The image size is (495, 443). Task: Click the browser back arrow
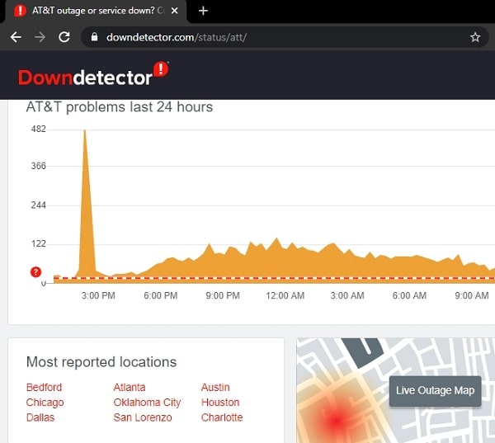tap(16, 37)
